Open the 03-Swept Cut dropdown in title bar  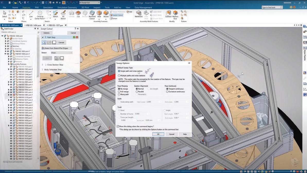click(99, 3)
